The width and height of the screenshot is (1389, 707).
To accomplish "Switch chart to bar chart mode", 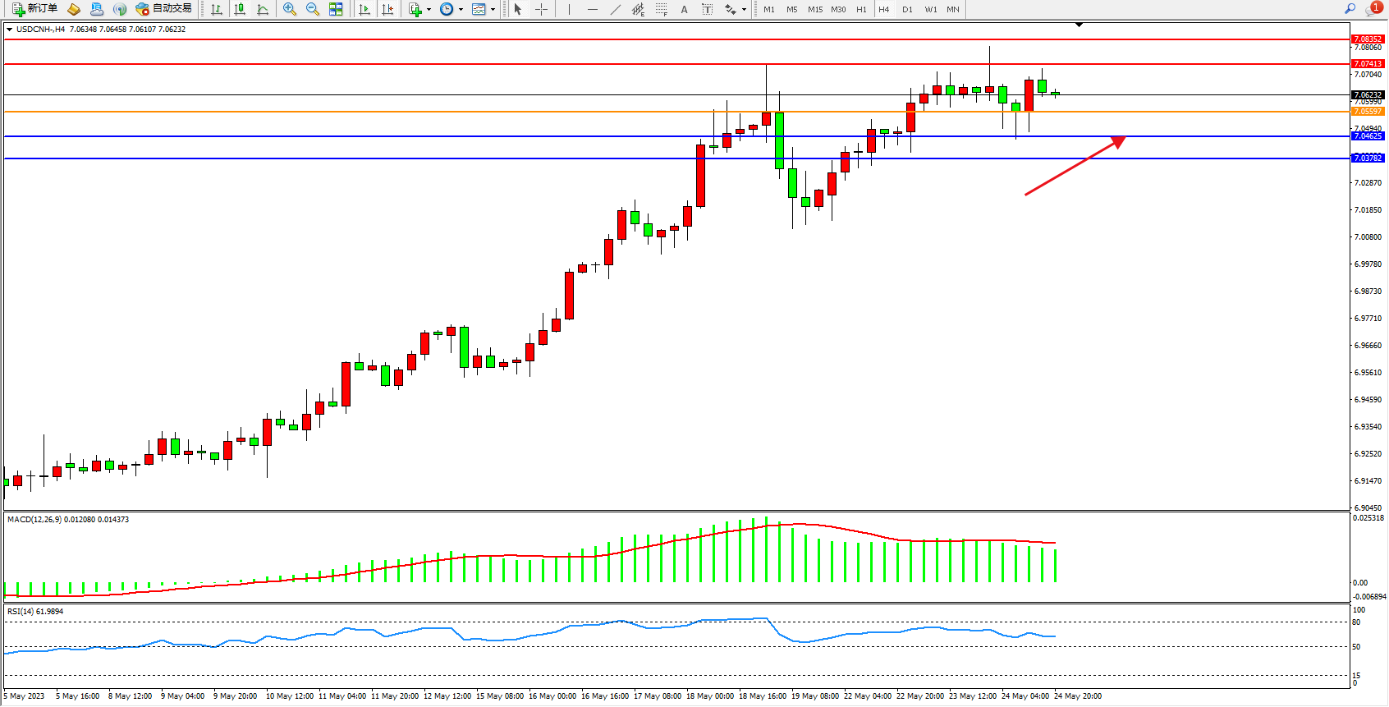I will [x=217, y=9].
